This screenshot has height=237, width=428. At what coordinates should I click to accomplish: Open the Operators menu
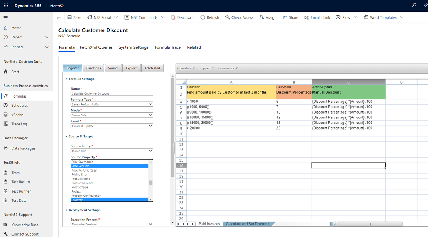pyautogui.click(x=186, y=68)
